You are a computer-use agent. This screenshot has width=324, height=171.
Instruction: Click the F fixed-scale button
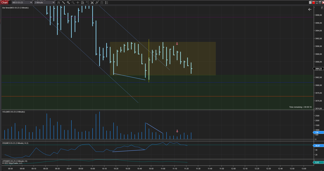pyautogui.click(x=322, y=8)
